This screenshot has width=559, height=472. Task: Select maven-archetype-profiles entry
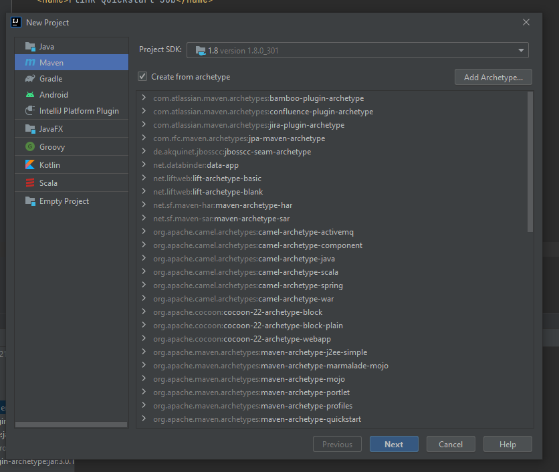253,406
